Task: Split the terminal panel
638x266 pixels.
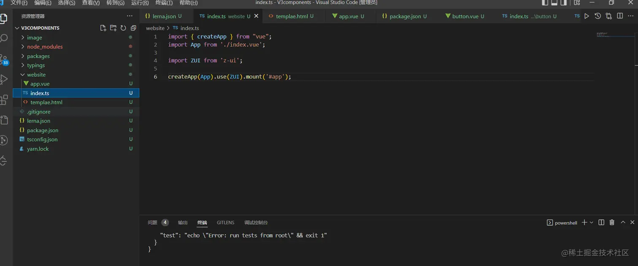Action: click(601, 222)
